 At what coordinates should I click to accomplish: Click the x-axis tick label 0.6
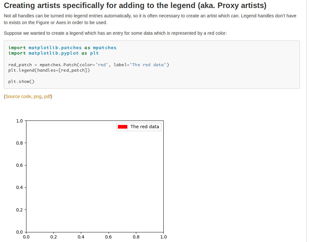(109, 237)
